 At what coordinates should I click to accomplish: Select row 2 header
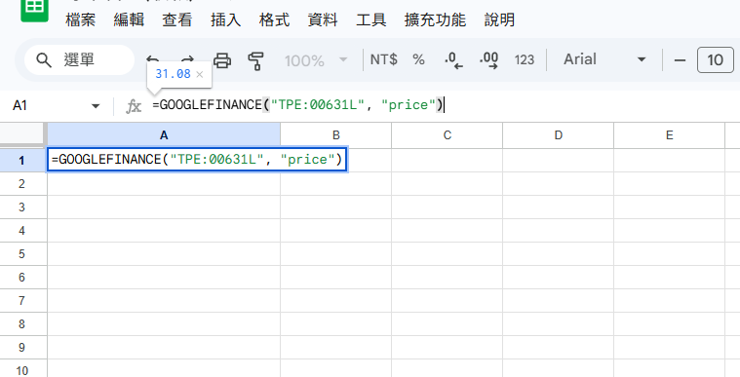tap(22, 183)
